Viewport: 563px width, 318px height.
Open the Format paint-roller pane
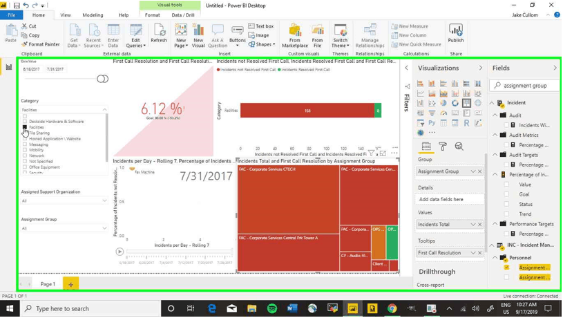pyautogui.click(x=442, y=147)
